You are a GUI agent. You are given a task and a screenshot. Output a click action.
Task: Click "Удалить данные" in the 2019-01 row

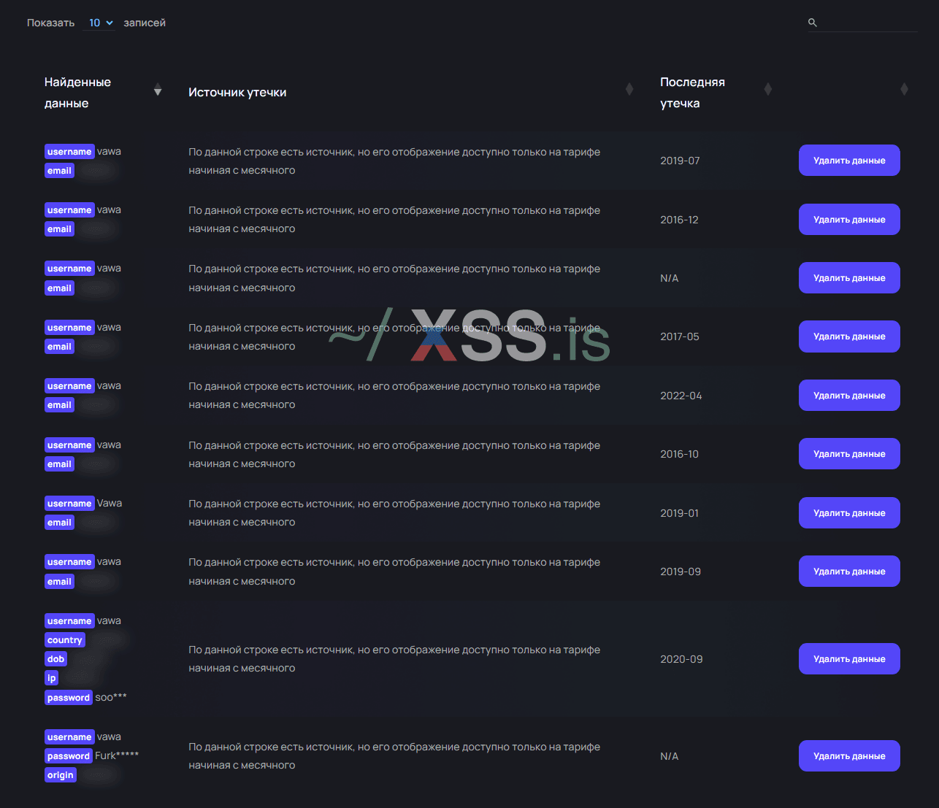coord(849,513)
